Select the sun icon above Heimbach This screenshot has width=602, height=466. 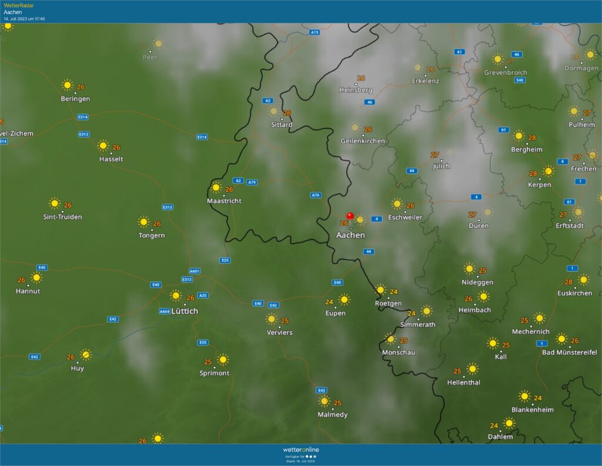483,297
